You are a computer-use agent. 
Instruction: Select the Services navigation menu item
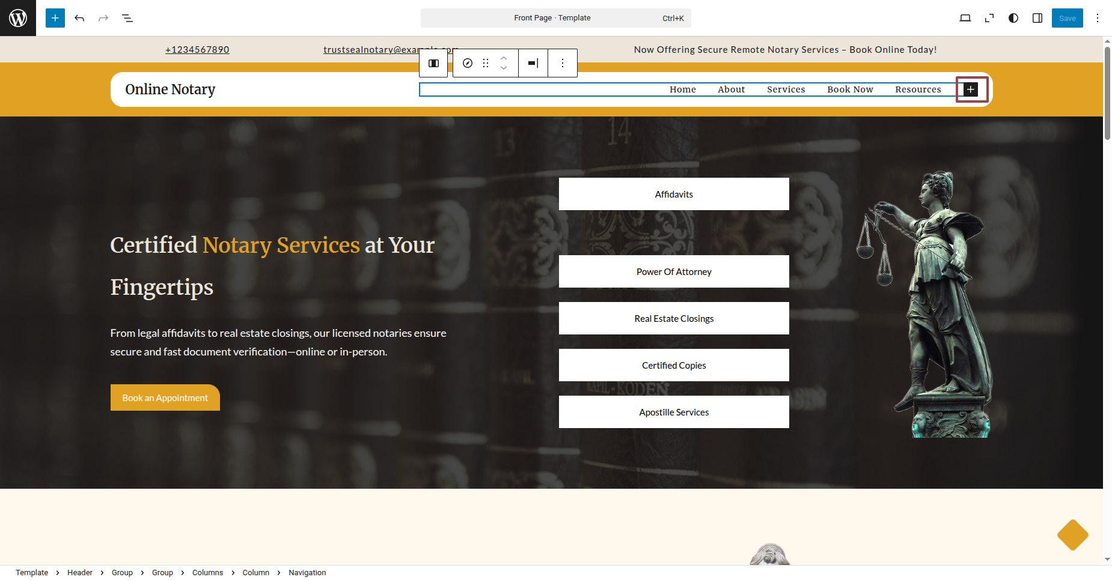[786, 89]
